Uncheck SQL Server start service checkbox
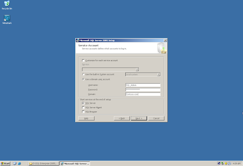 [83, 103]
